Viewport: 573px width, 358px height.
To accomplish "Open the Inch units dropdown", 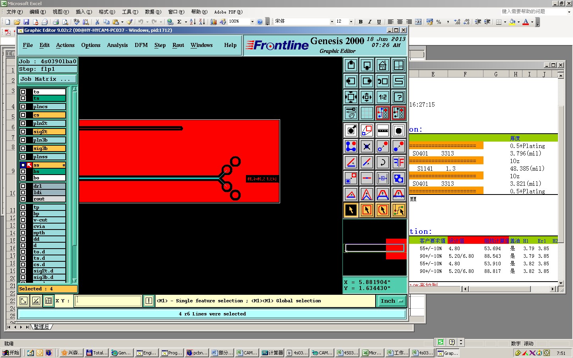I will click(x=392, y=301).
